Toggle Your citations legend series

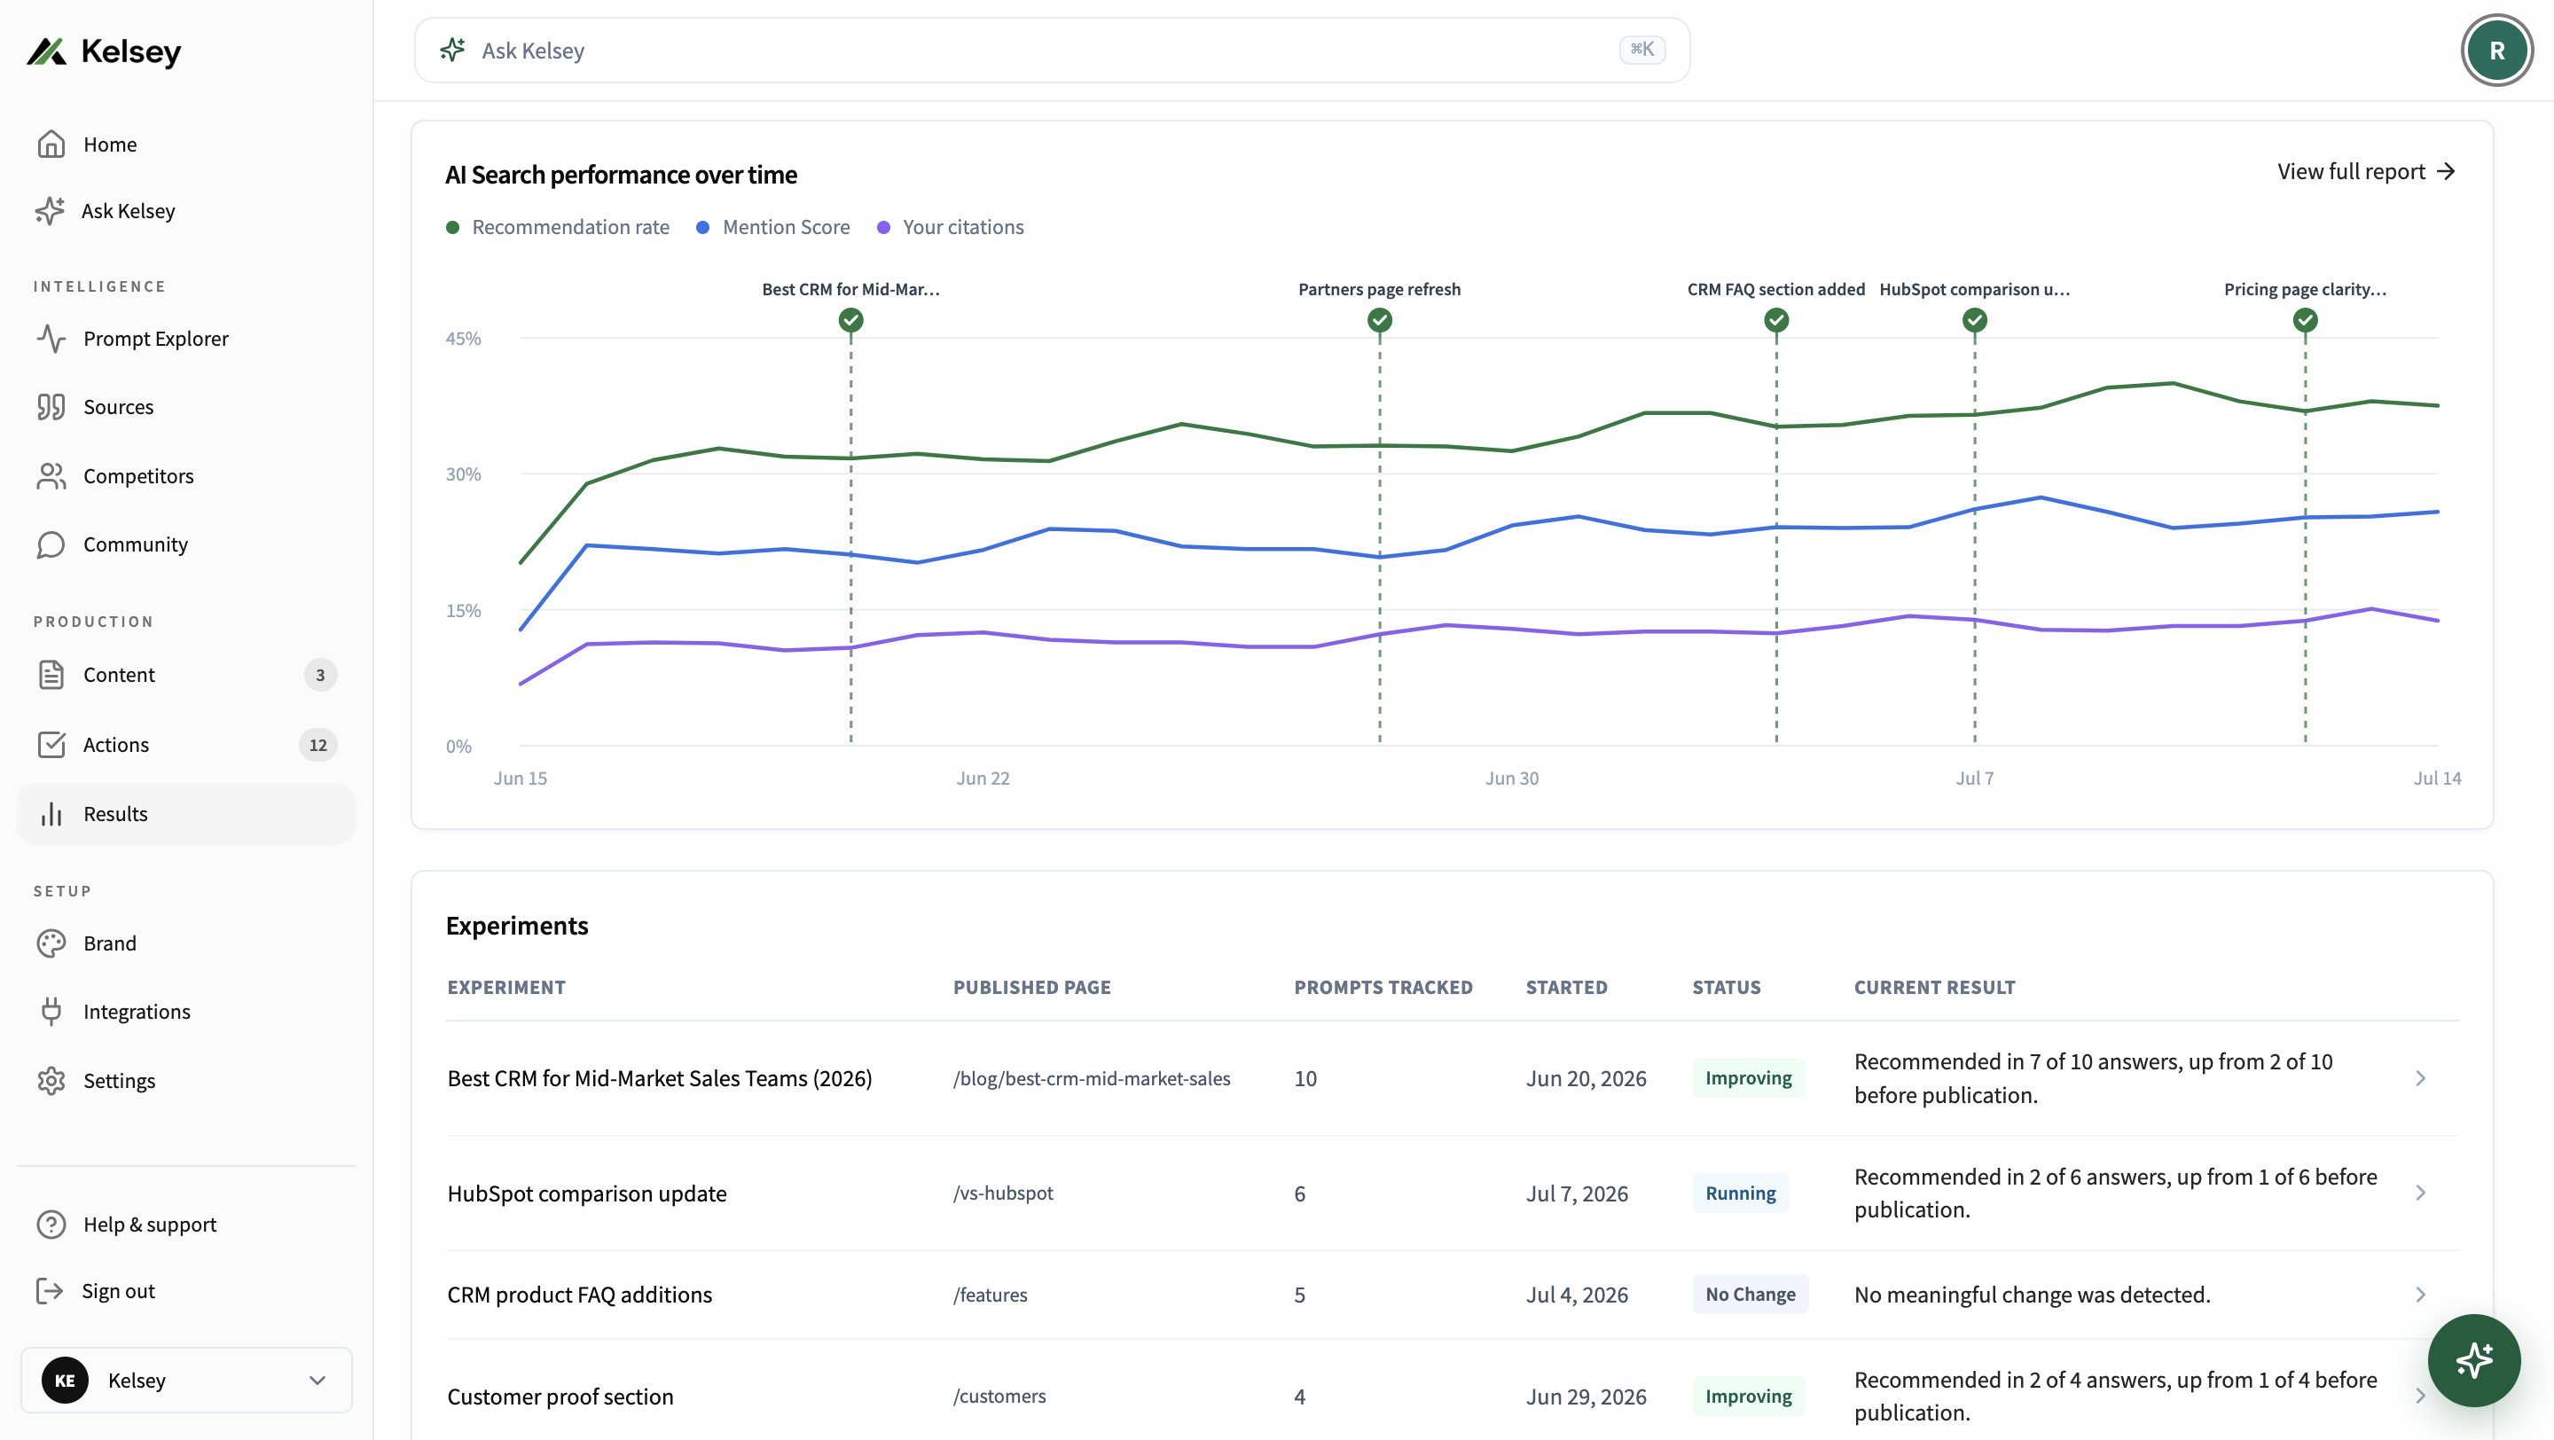(x=951, y=227)
